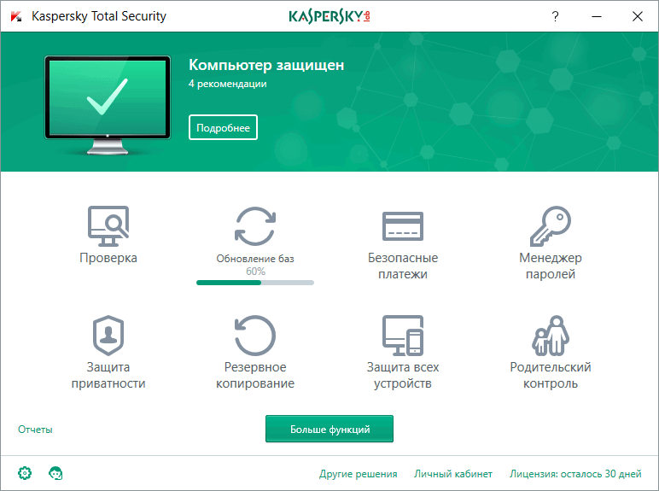Click the Kaspersky Lab logo in the title bar
The image size is (659, 491).
(329, 16)
